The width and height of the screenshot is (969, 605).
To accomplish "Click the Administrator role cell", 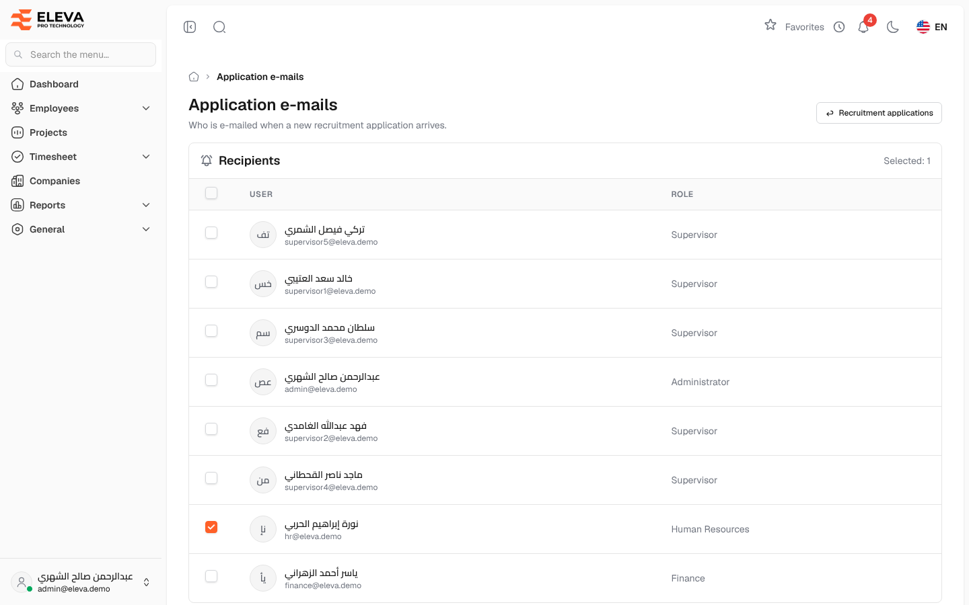I will click(x=700, y=382).
